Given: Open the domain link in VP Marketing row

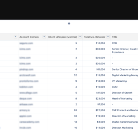Looking at the screenshot, I should (29, 81).
